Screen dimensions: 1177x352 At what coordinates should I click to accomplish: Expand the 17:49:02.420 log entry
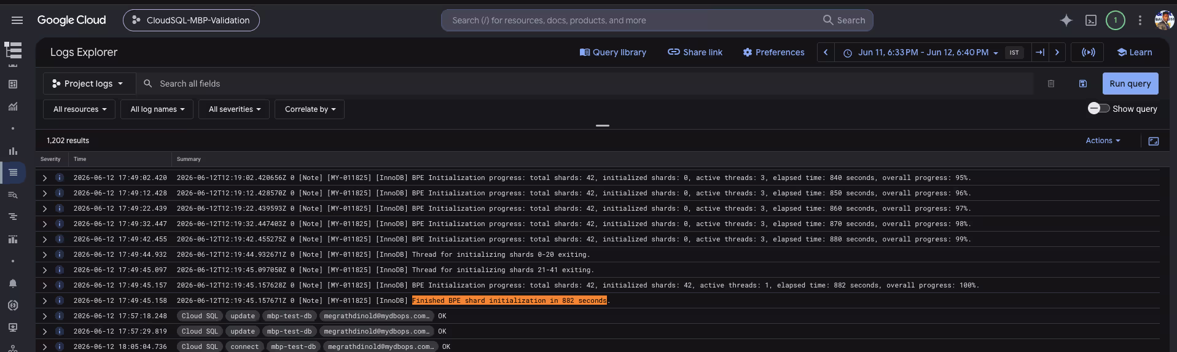tap(44, 178)
